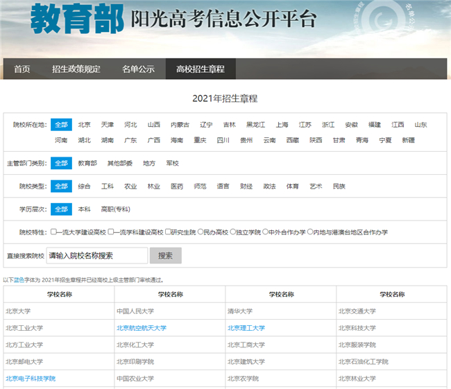Filter school type by 民族
Image resolution: width=451 pixels, height=389 pixels.
(x=339, y=187)
